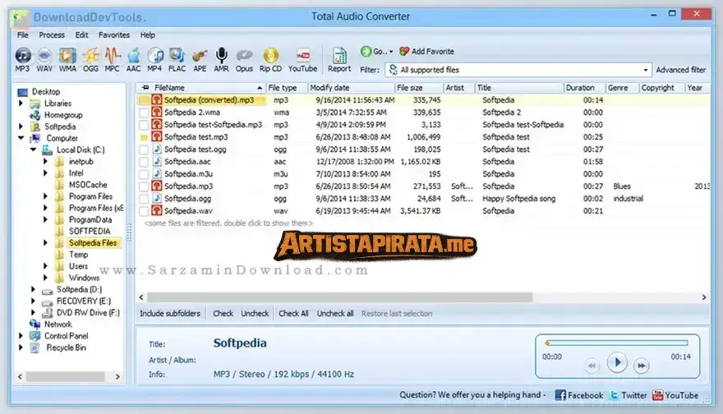Viewport: 723px width, 414px height.
Task: Open the Help menu
Action: [148, 35]
